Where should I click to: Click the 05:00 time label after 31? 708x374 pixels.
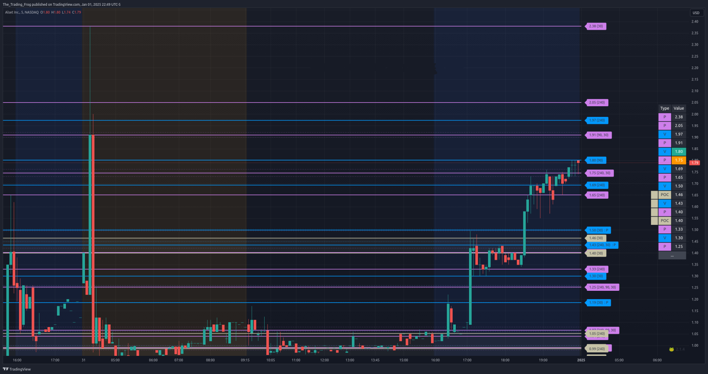pos(115,360)
